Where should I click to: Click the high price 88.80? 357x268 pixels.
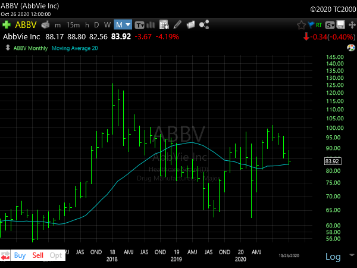[x=77, y=37]
